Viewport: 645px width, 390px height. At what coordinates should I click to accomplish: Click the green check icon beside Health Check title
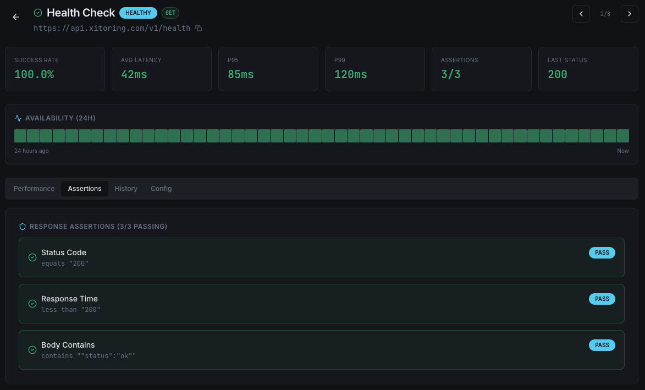[x=37, y=12]
